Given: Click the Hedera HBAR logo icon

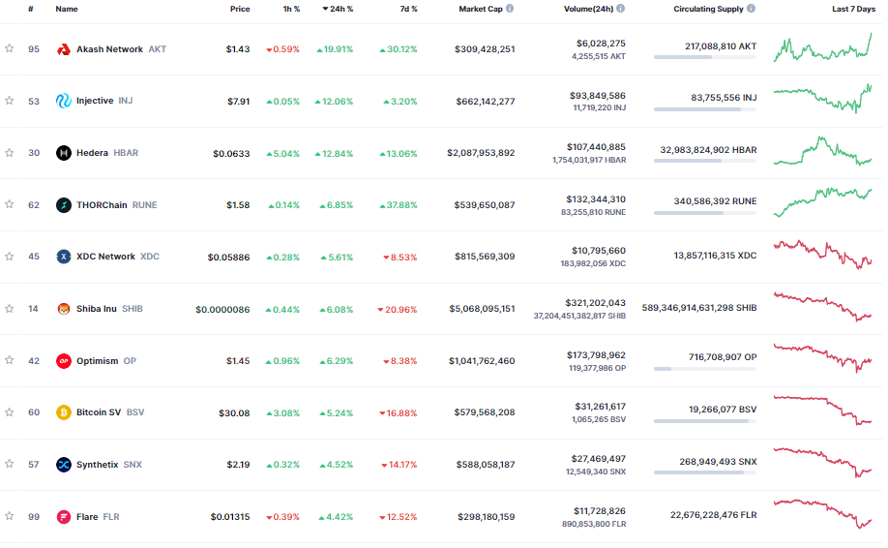Looking at the screenshot, I should 64,153.
